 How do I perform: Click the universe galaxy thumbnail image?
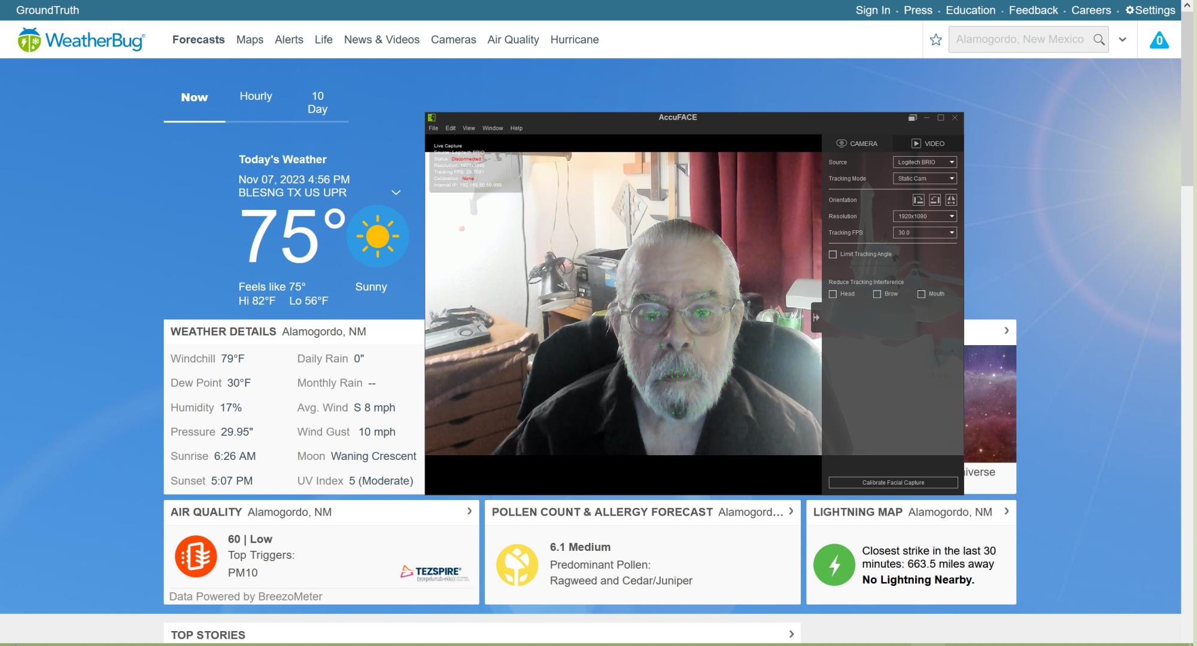(990, 404)
